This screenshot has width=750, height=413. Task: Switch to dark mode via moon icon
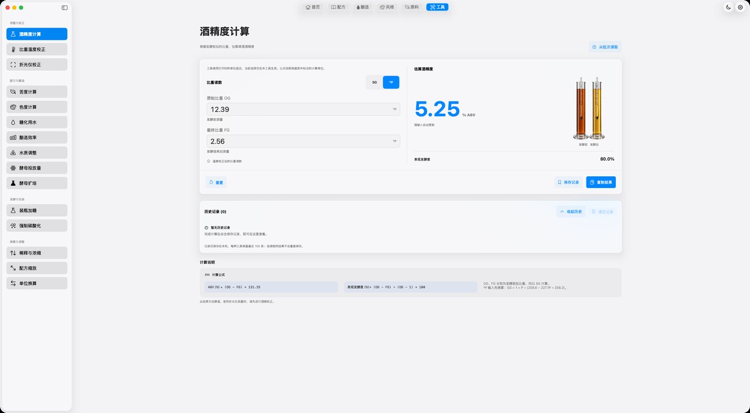click(728, 7)
